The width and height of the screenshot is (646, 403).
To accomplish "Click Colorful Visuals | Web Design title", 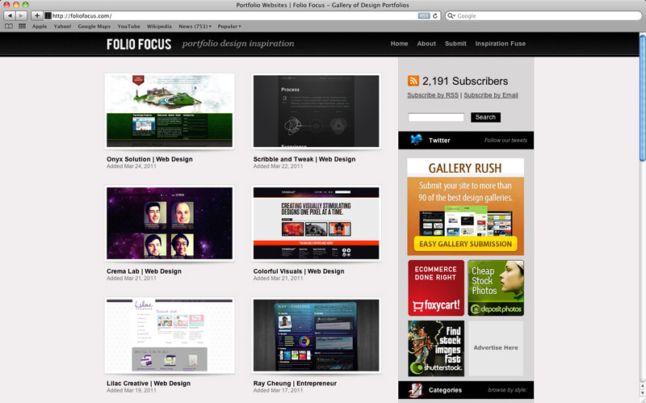I will click(x=299, y=271).
